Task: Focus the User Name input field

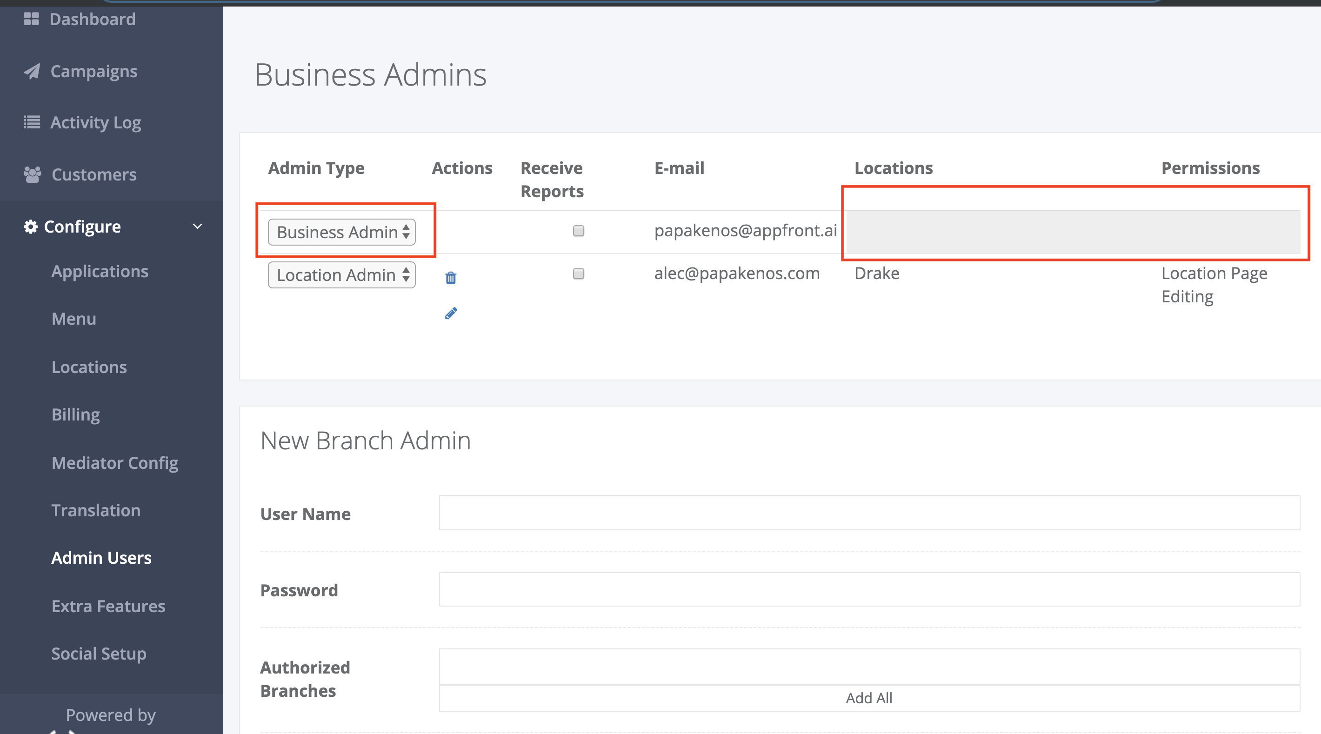Action: coord(869,513)
